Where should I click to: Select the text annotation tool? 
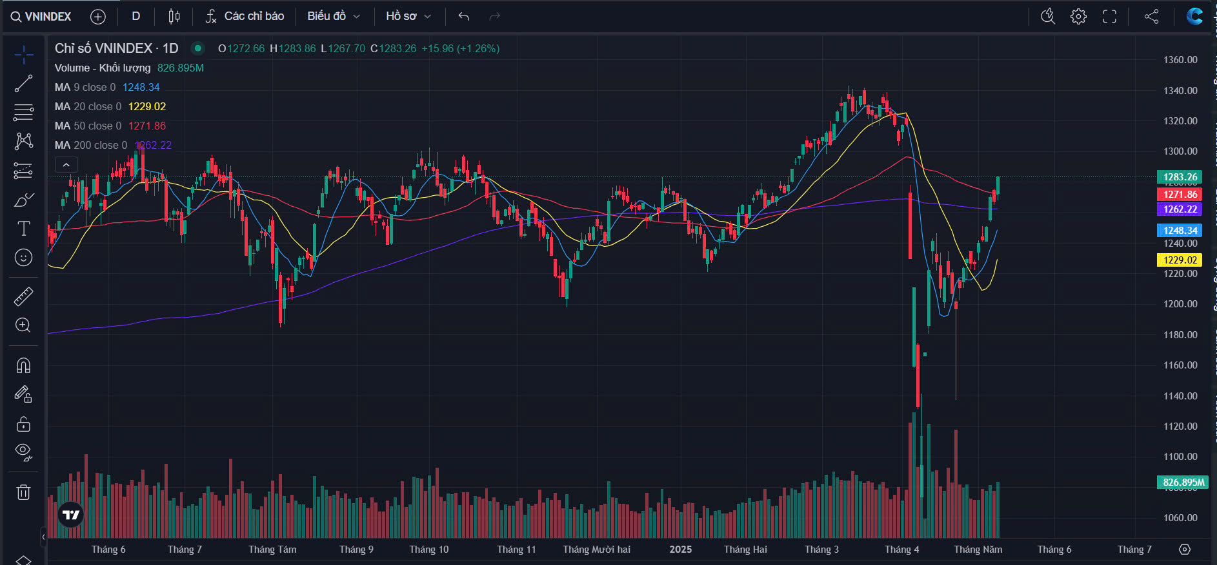click(x=24, y=228)
